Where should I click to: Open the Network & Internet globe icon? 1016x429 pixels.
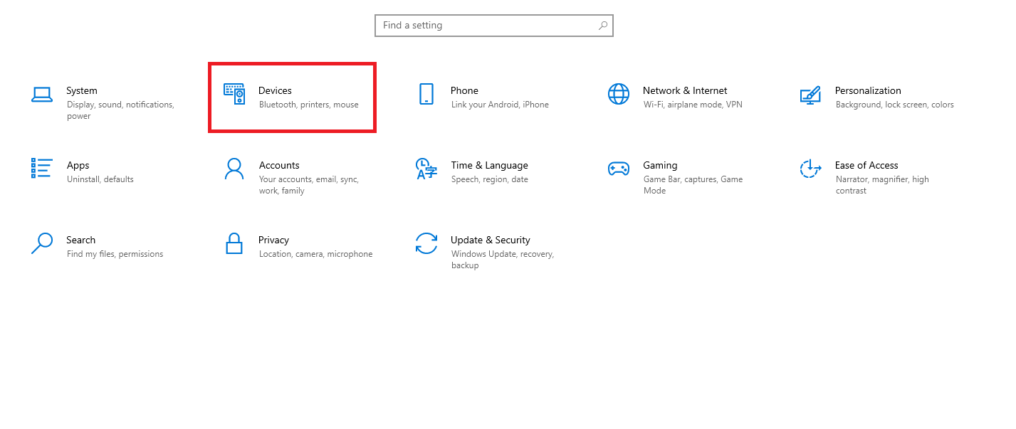(x=619, y=94)
